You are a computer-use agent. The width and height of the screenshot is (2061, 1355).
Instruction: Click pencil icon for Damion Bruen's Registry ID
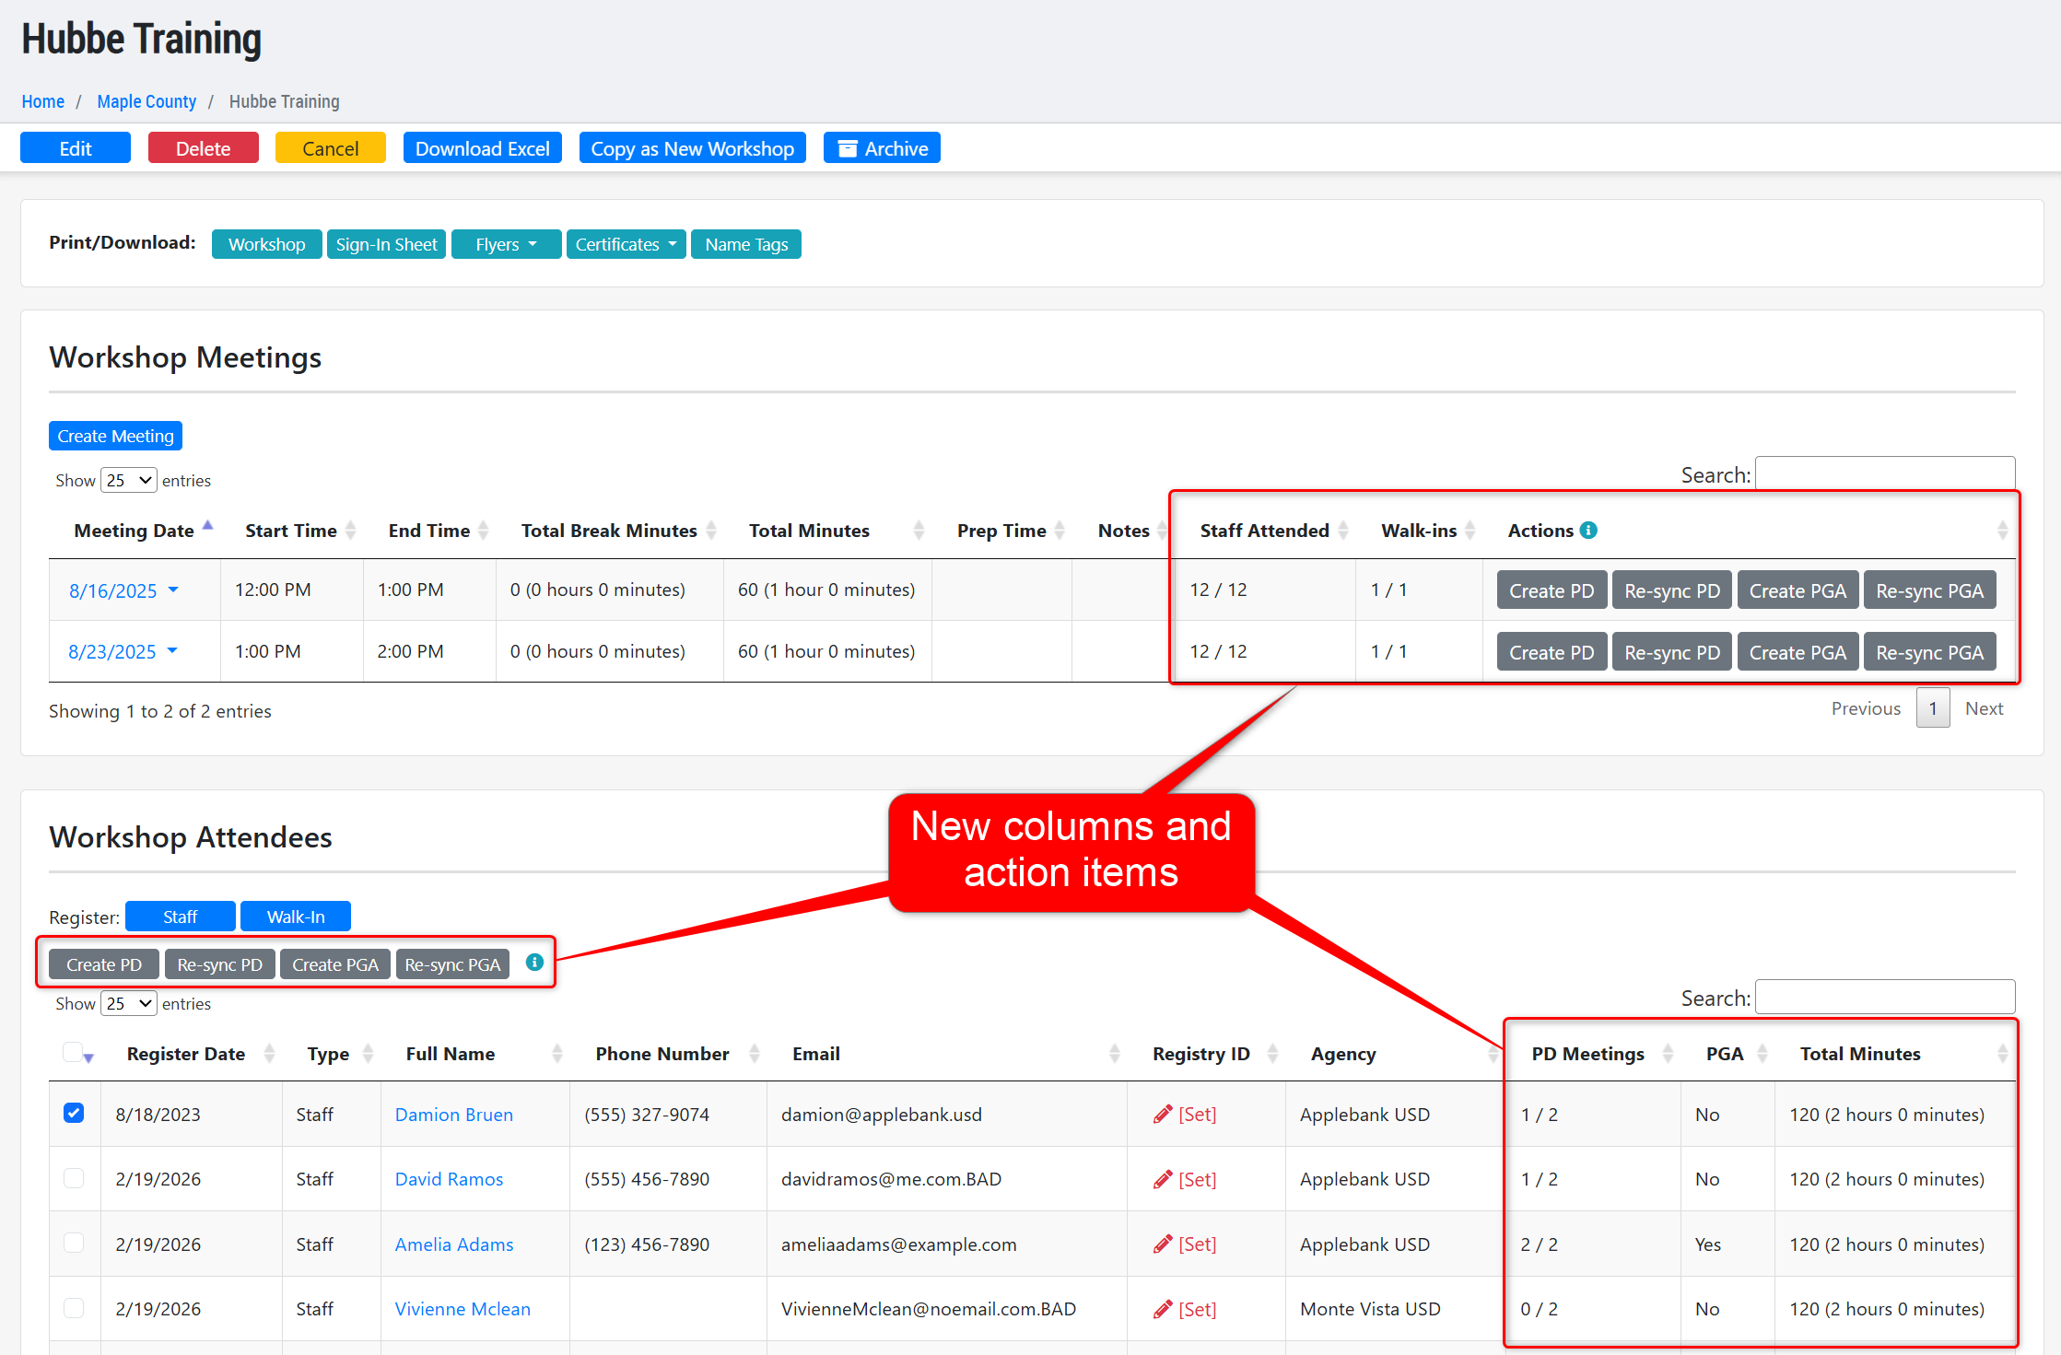(1163, 1115)
